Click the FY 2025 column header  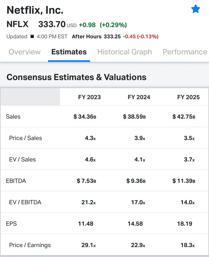(188, 97)
